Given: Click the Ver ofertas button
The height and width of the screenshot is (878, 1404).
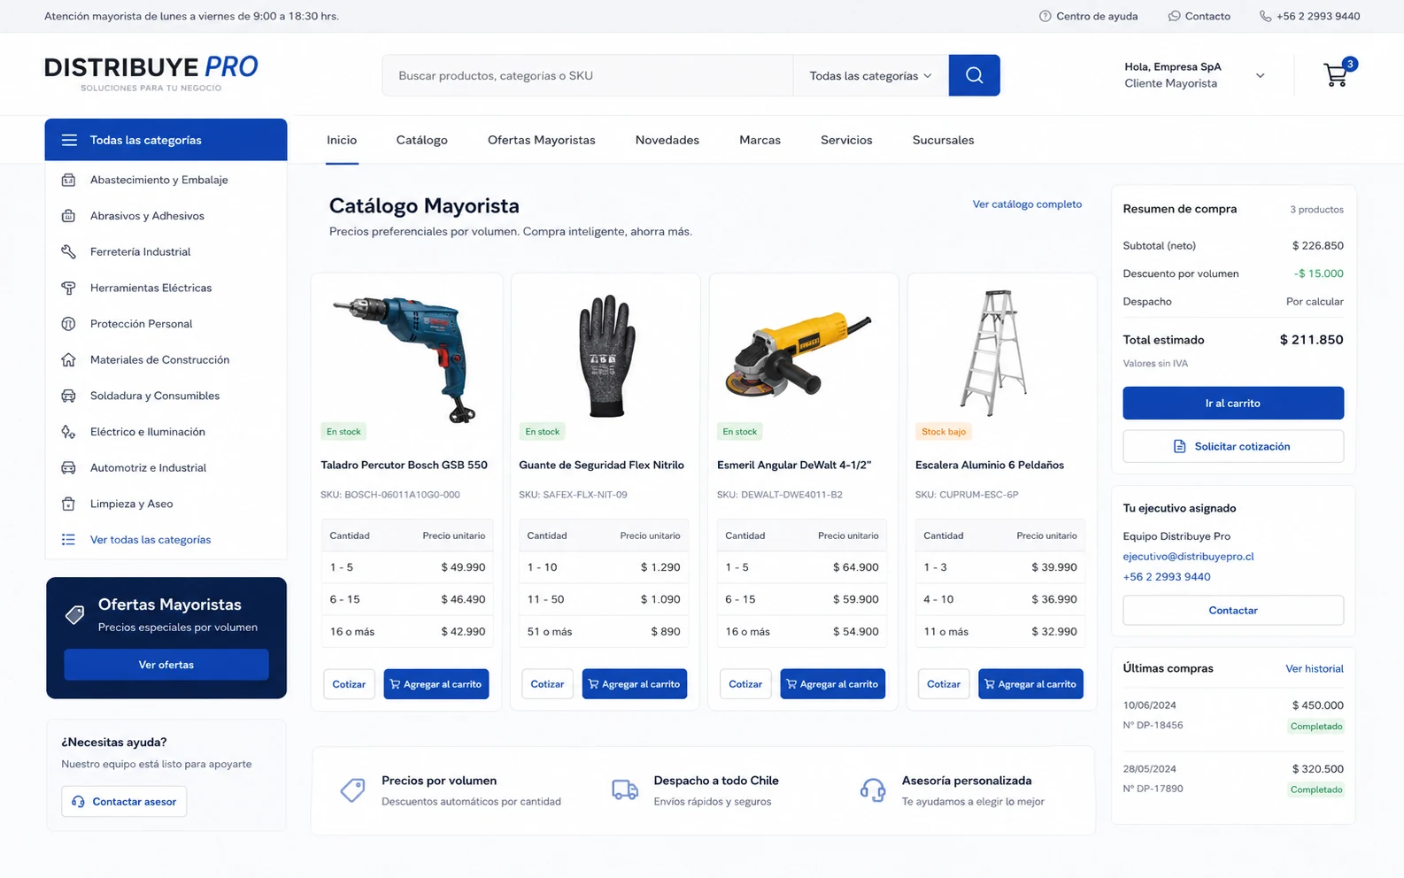Looking at the screenshot, I should point(166,665).
